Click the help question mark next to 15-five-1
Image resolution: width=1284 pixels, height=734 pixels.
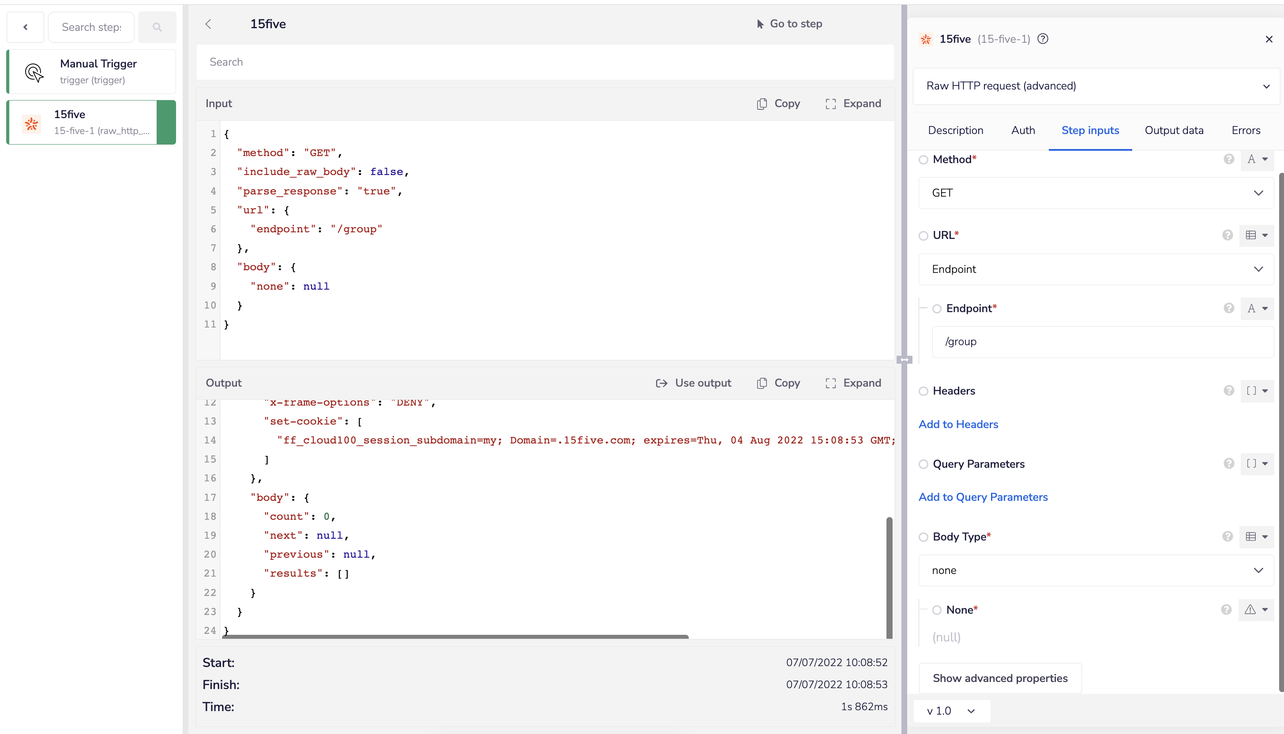click(x=1043, y=39)
